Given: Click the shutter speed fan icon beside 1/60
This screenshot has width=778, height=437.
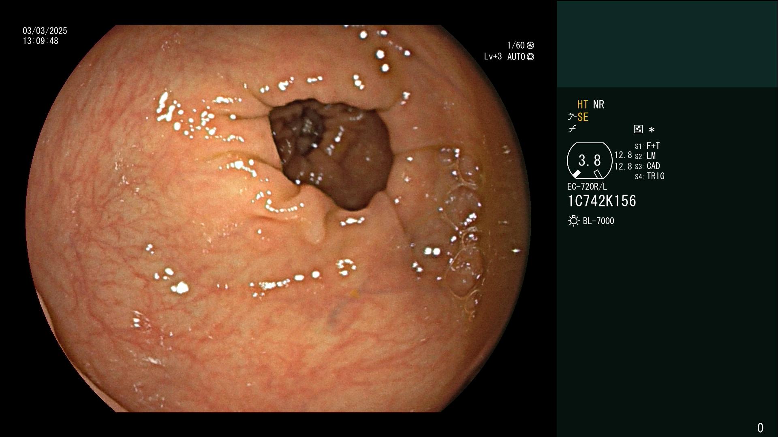Looking at the screenshot, I should click(530, 45).
